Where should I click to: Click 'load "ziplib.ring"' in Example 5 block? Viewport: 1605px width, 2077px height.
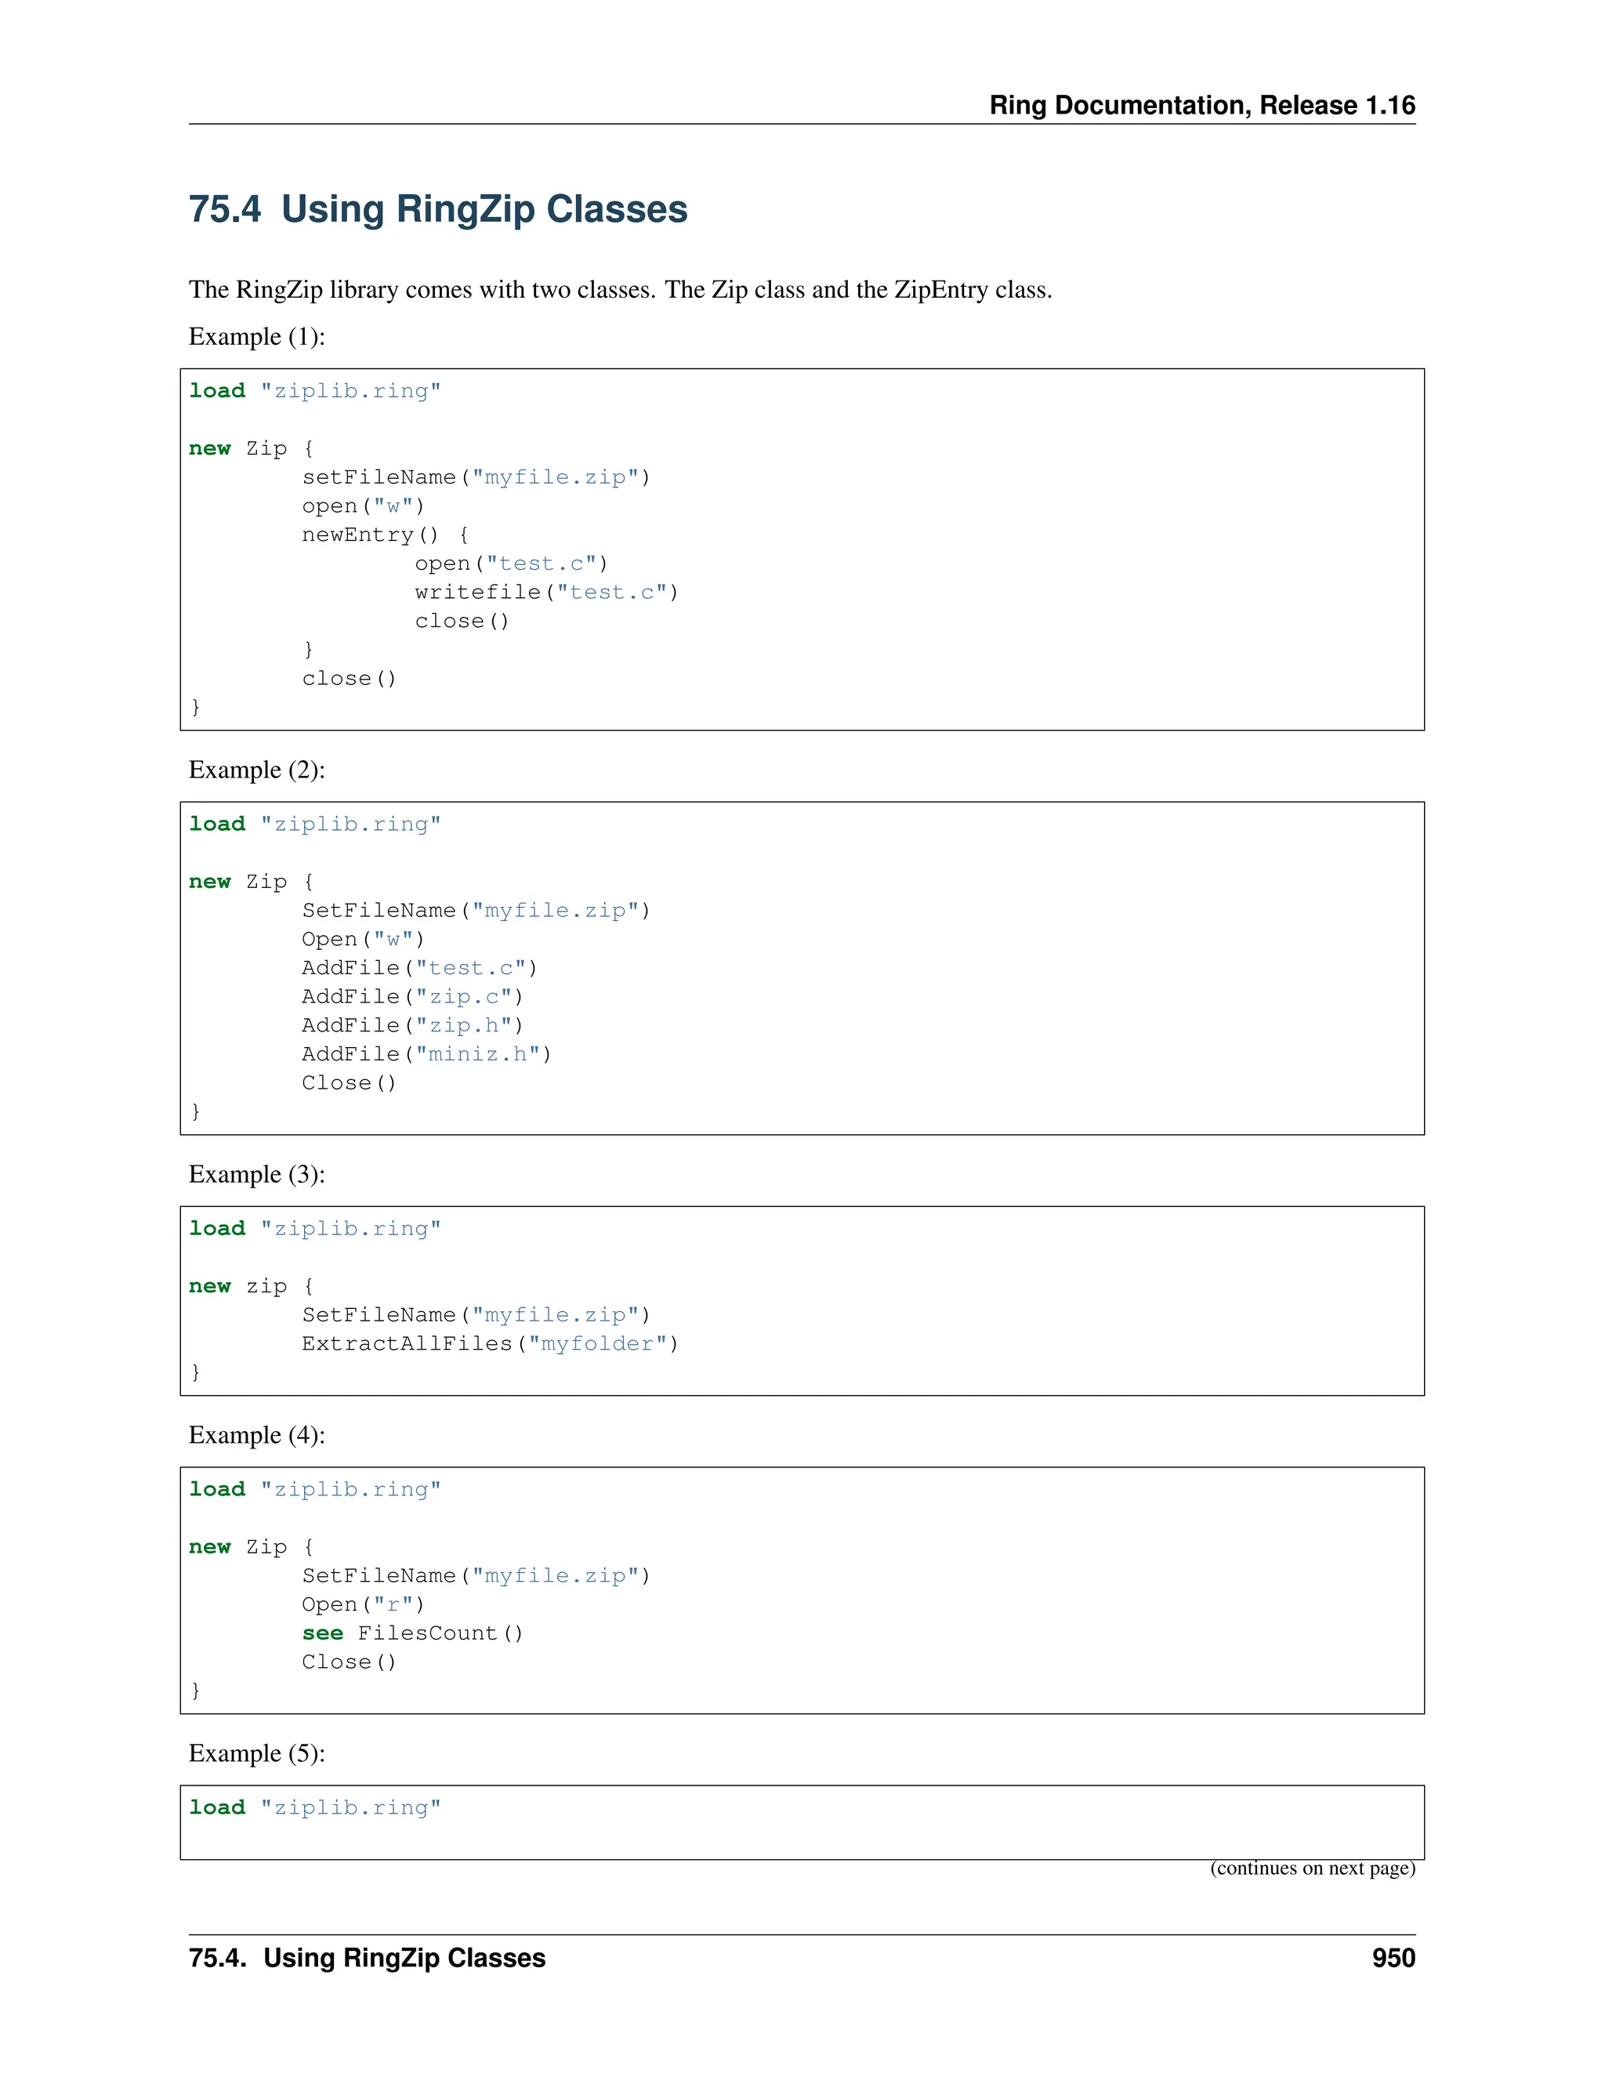pos(315,1808)
